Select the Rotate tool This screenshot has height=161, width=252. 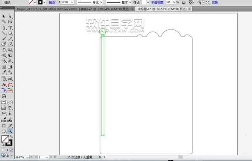[x=4, y=50]
